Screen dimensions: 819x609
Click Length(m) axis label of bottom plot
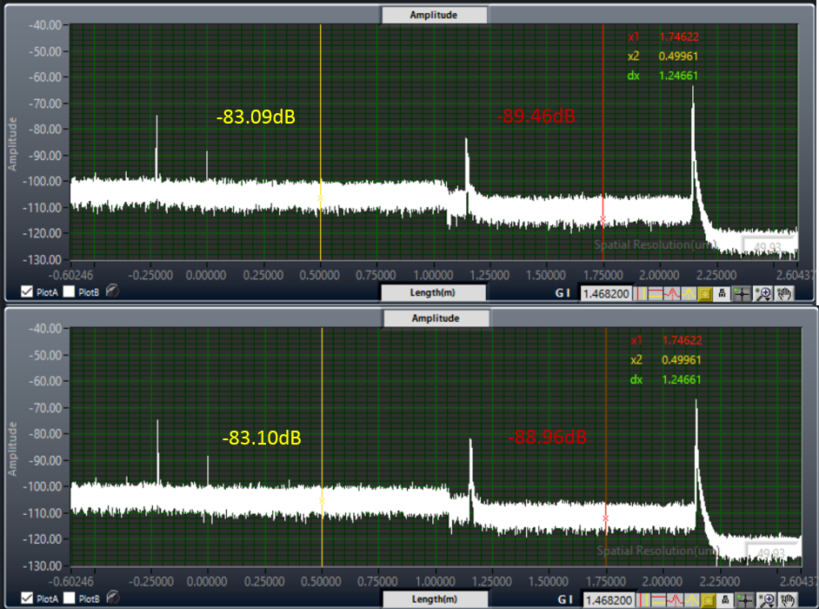pos(435,599)
